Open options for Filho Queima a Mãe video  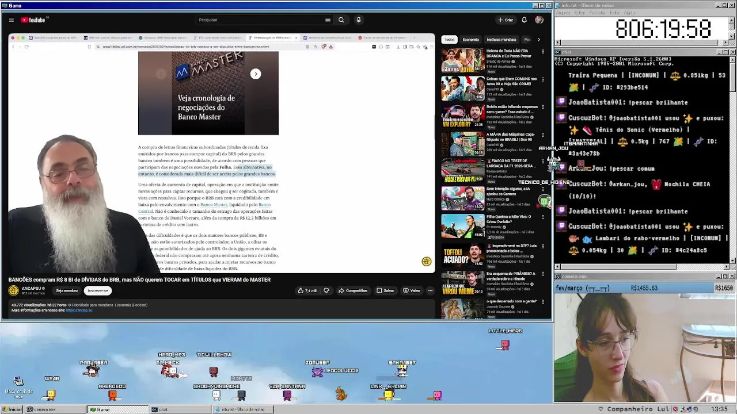[542, 218]
